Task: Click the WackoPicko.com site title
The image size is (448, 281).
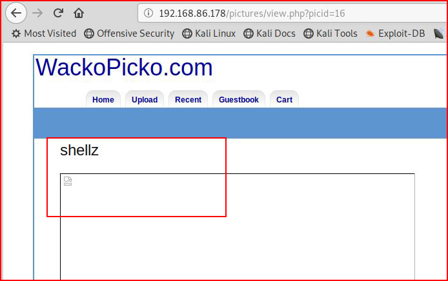Action: click(x=124, y=67)
